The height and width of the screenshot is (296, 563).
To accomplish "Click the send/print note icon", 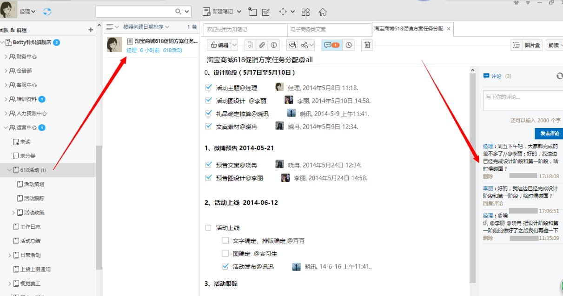I will coord(292,45).
